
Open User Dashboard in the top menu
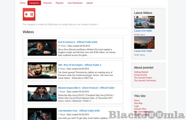point(75,3)
